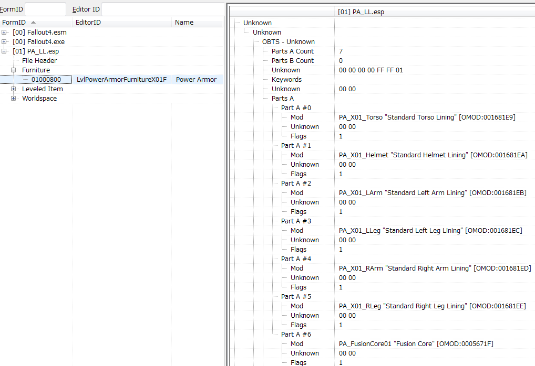Click Parts B Count value 0
This screenshot has width=535, height=366.
[341, 61]
